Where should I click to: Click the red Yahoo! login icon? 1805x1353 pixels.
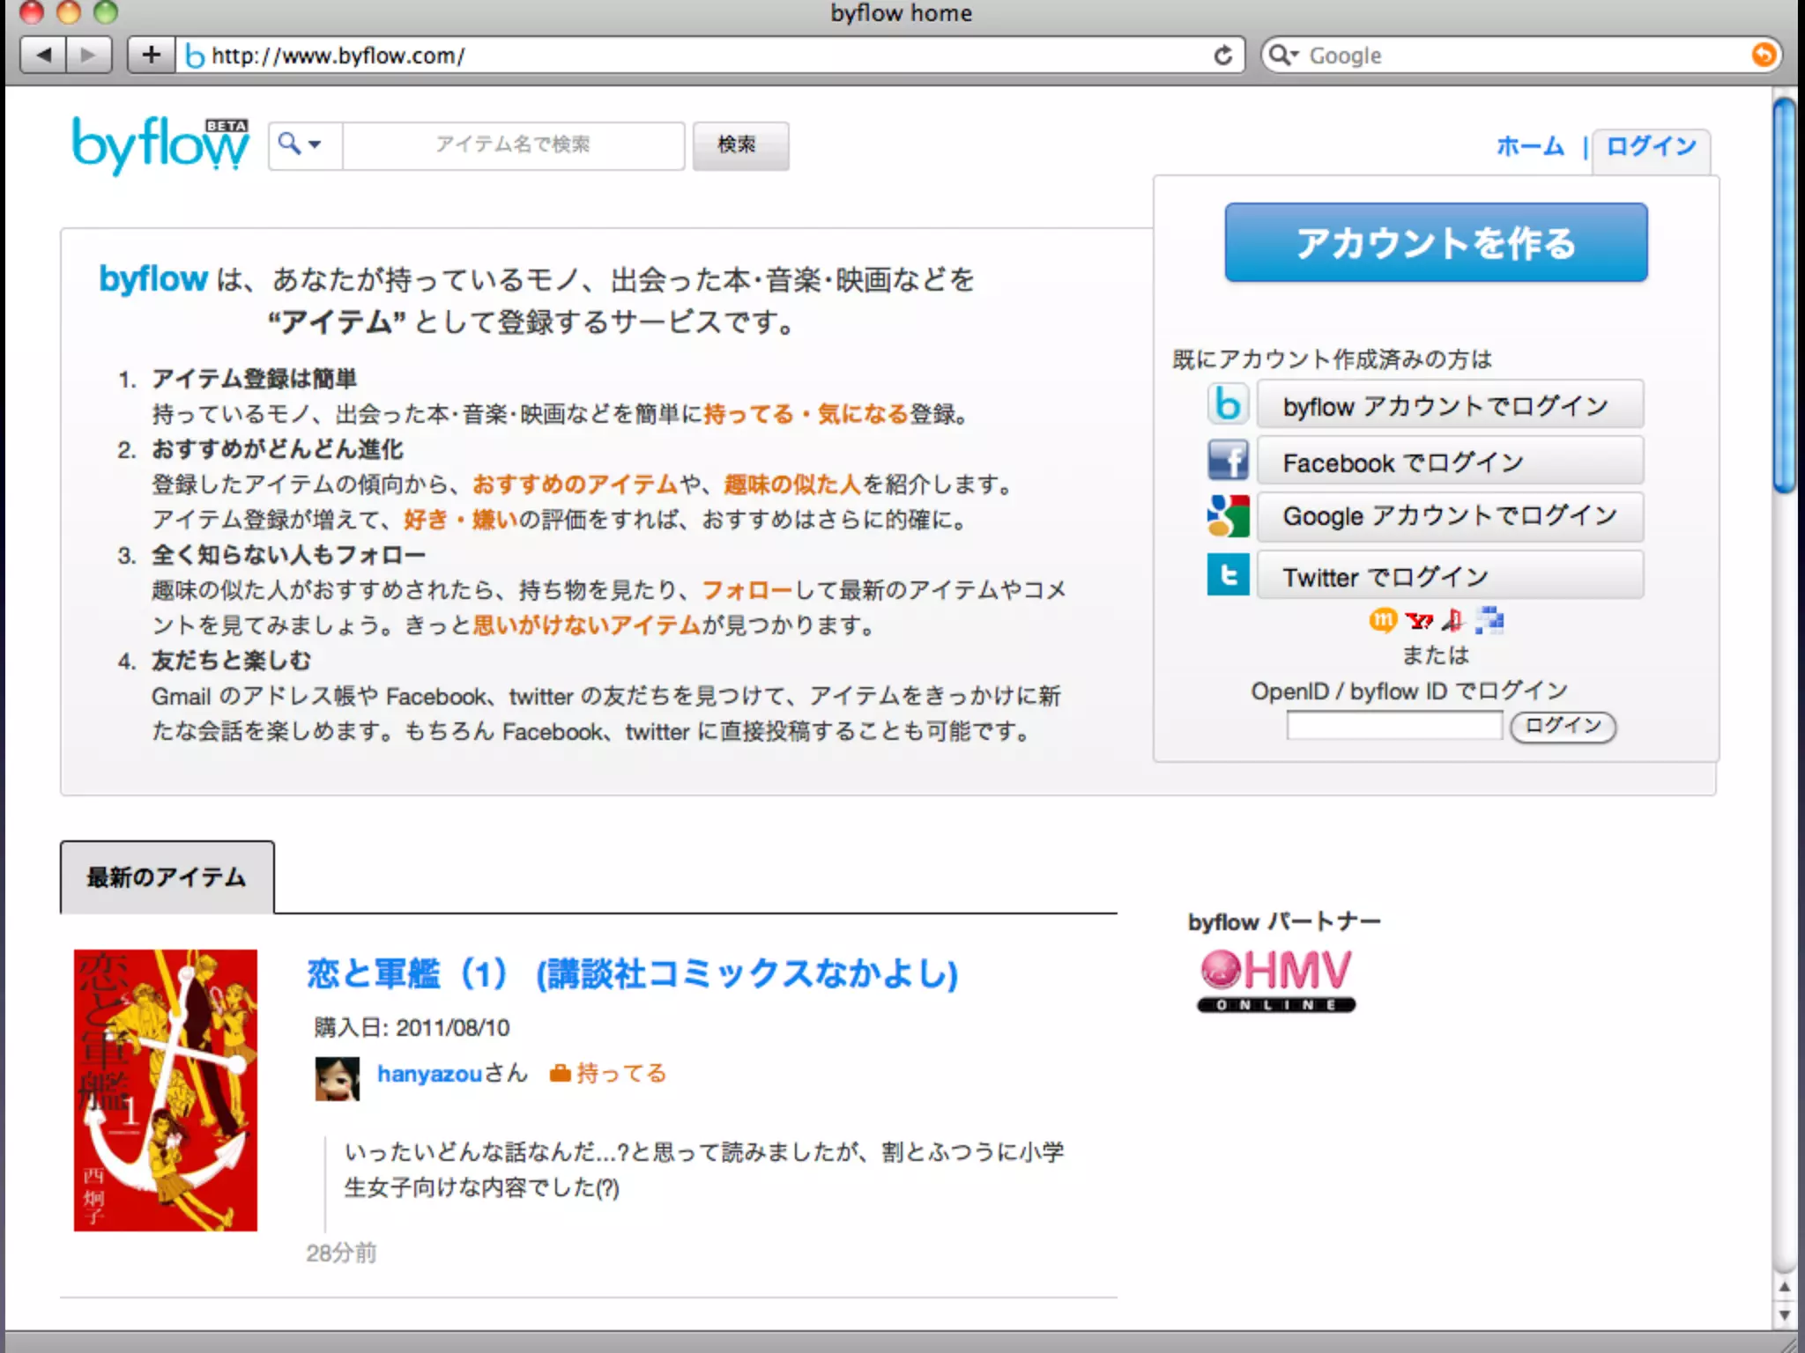(x=1419, y=621)
